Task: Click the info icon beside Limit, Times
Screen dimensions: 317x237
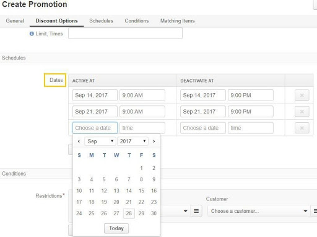Action: pos(32,34)
